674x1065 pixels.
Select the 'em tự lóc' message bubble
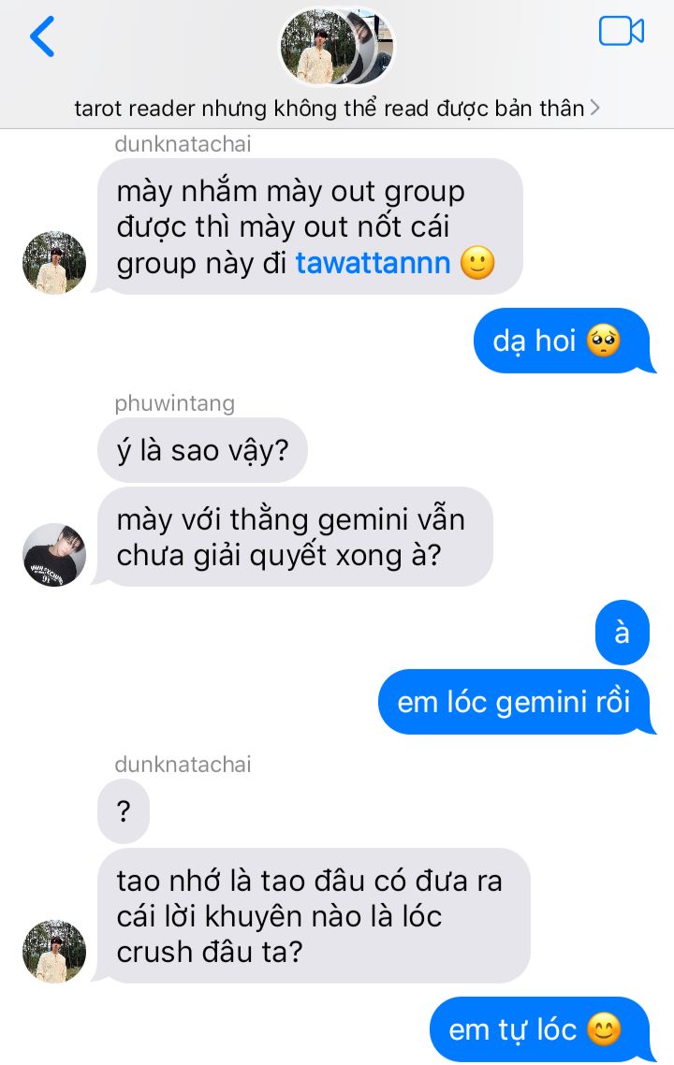pyautogui.click(x=540, y=1029)
